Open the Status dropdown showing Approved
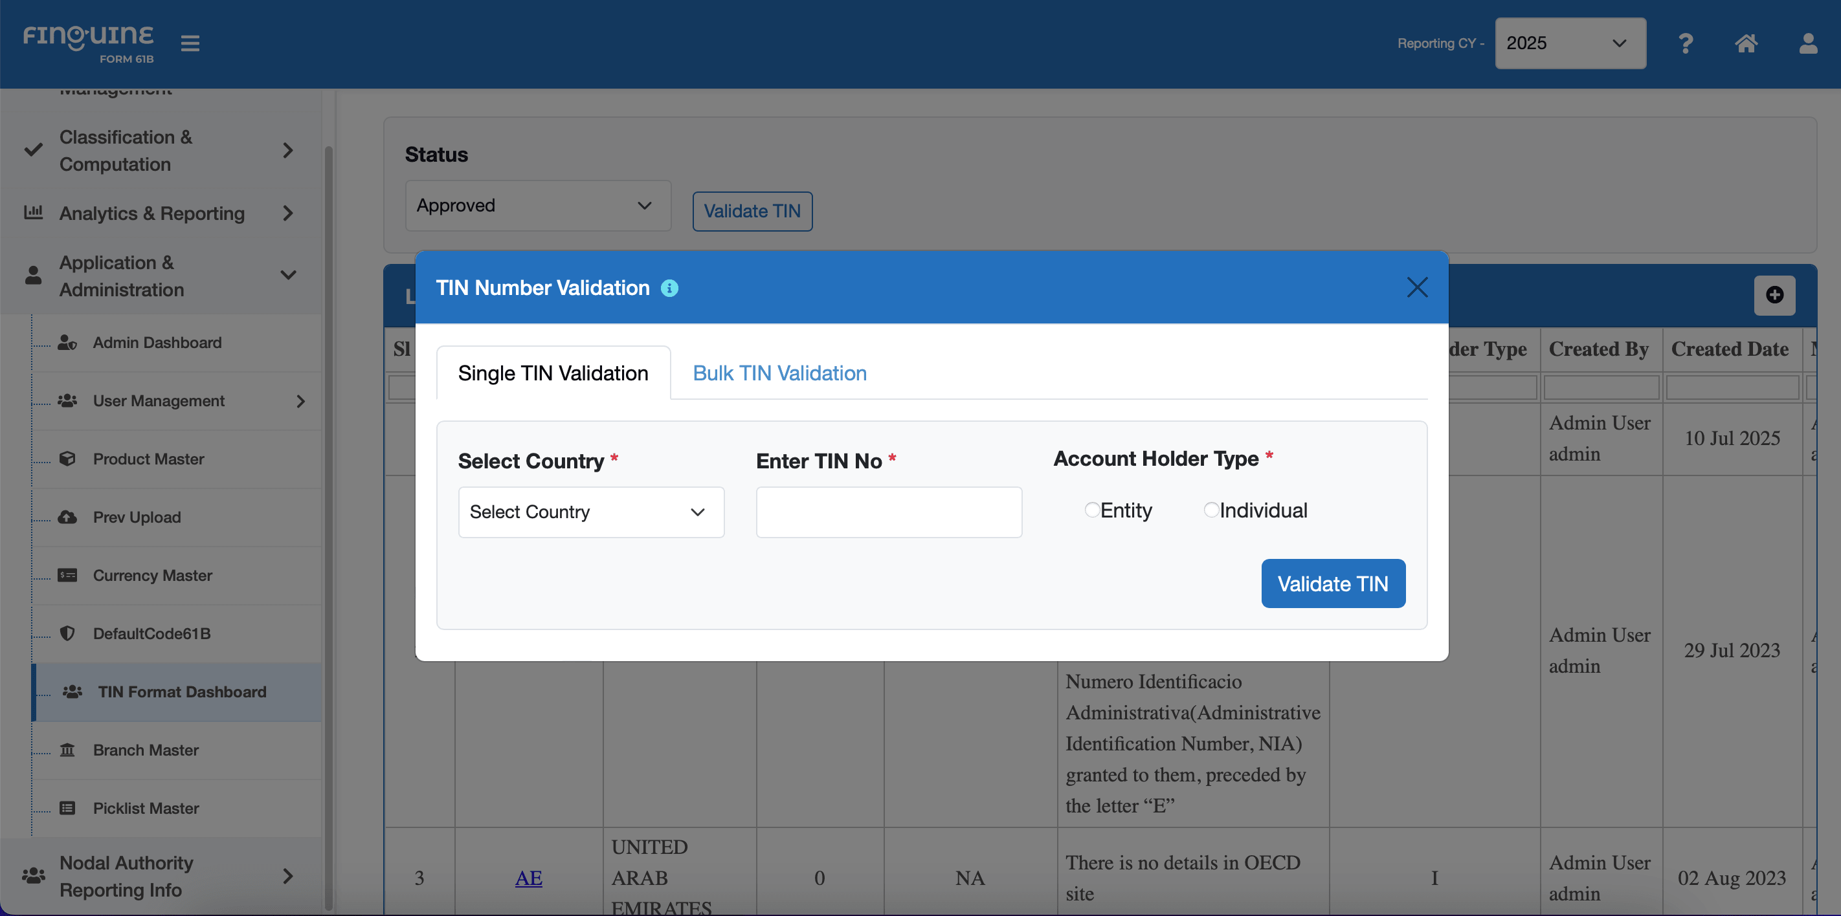This screenshot has width=1841, height=916. pyautogui.click(x=537, y=206)
